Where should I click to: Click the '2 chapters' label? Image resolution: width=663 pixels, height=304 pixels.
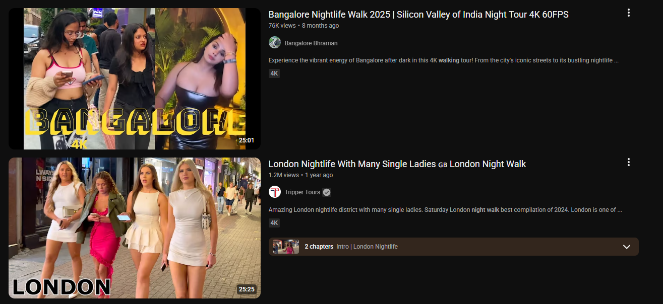pyautogui.click(x=319, y=247)
